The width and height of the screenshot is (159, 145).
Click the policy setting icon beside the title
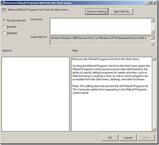(4, 10)
